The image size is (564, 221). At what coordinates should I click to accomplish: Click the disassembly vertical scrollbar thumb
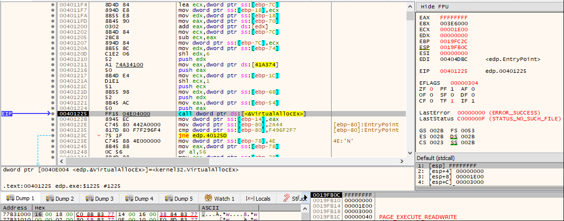pyautogui.click(x=410, y=15)
